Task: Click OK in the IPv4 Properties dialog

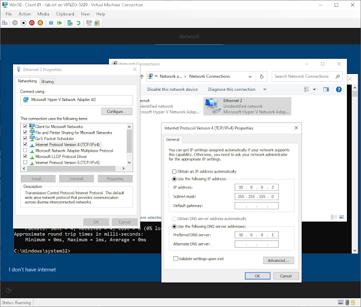Action: [x=257, y=276]
